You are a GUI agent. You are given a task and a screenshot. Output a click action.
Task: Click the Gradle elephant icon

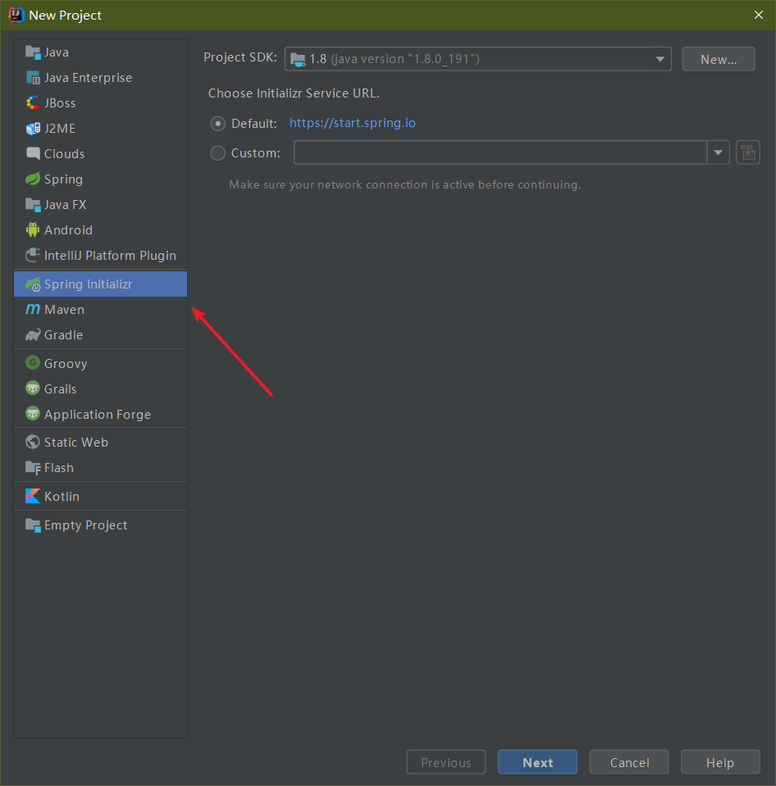(33, 335)
